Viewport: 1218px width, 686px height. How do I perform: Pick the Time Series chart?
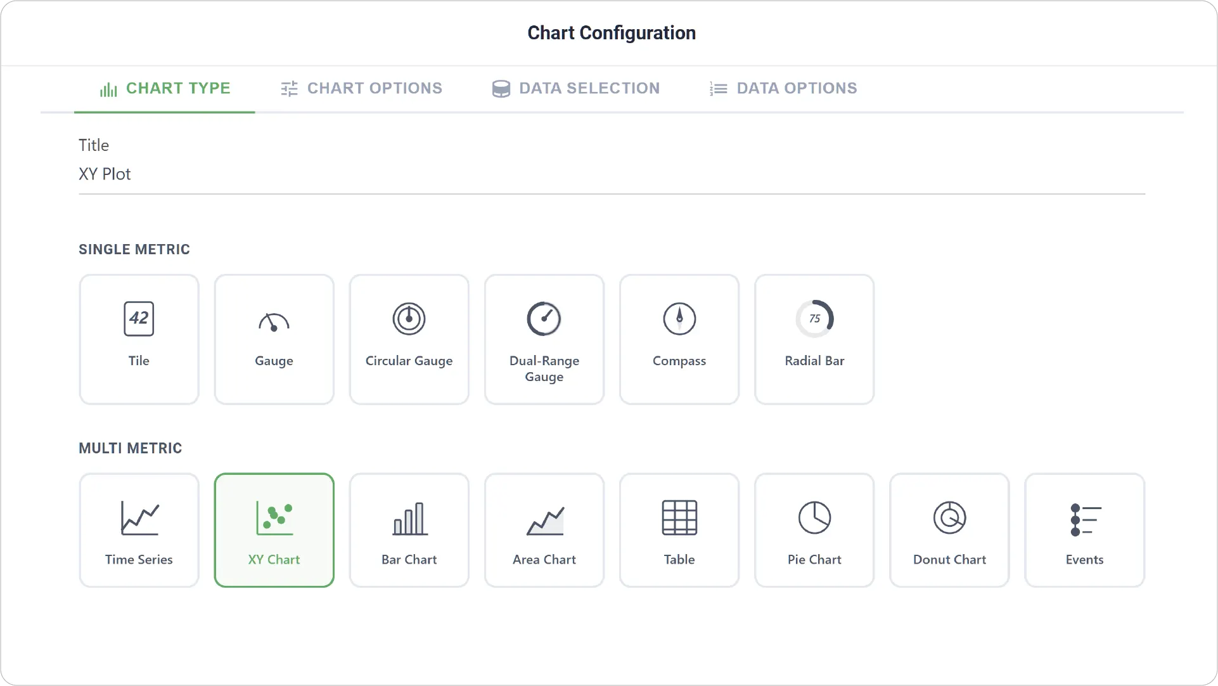pyautogui.click(x=139, y=530)
